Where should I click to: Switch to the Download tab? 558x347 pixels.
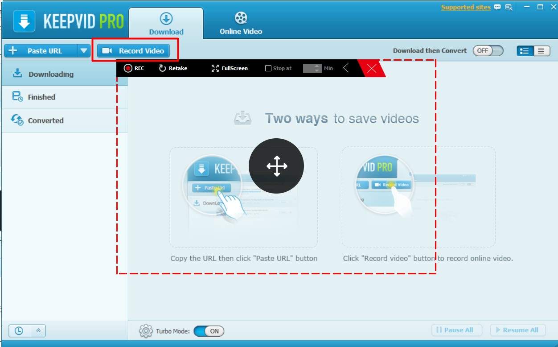click(x=166, y=23)
